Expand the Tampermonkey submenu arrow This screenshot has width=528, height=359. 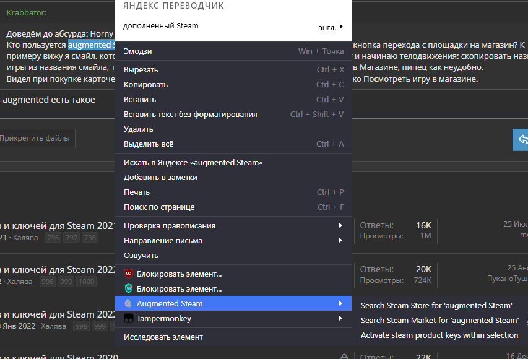340,318
